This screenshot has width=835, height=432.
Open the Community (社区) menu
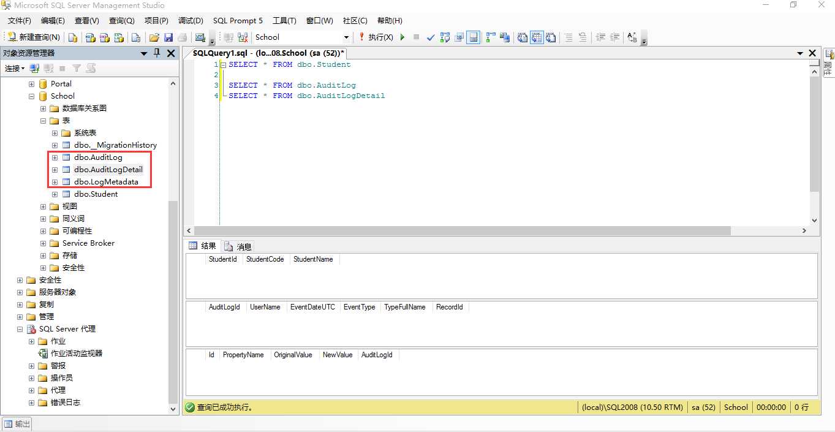355,21
